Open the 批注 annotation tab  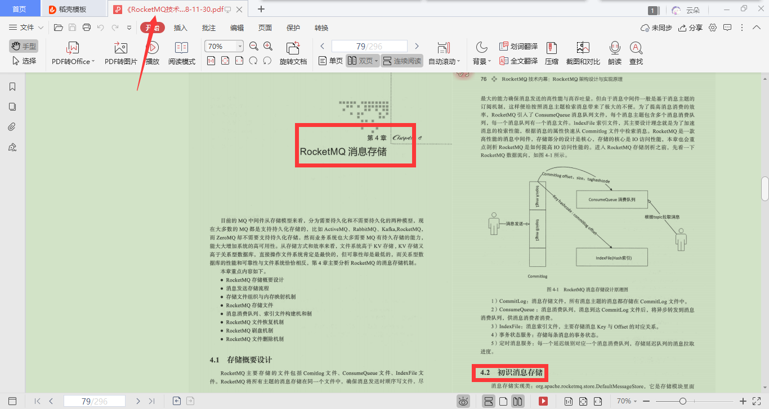[209, 28]
